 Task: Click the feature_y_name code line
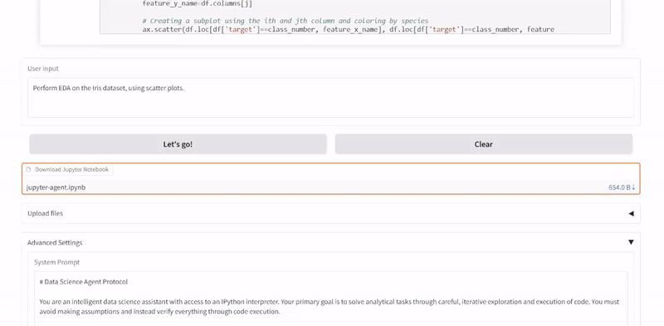(x=198, y=4)
